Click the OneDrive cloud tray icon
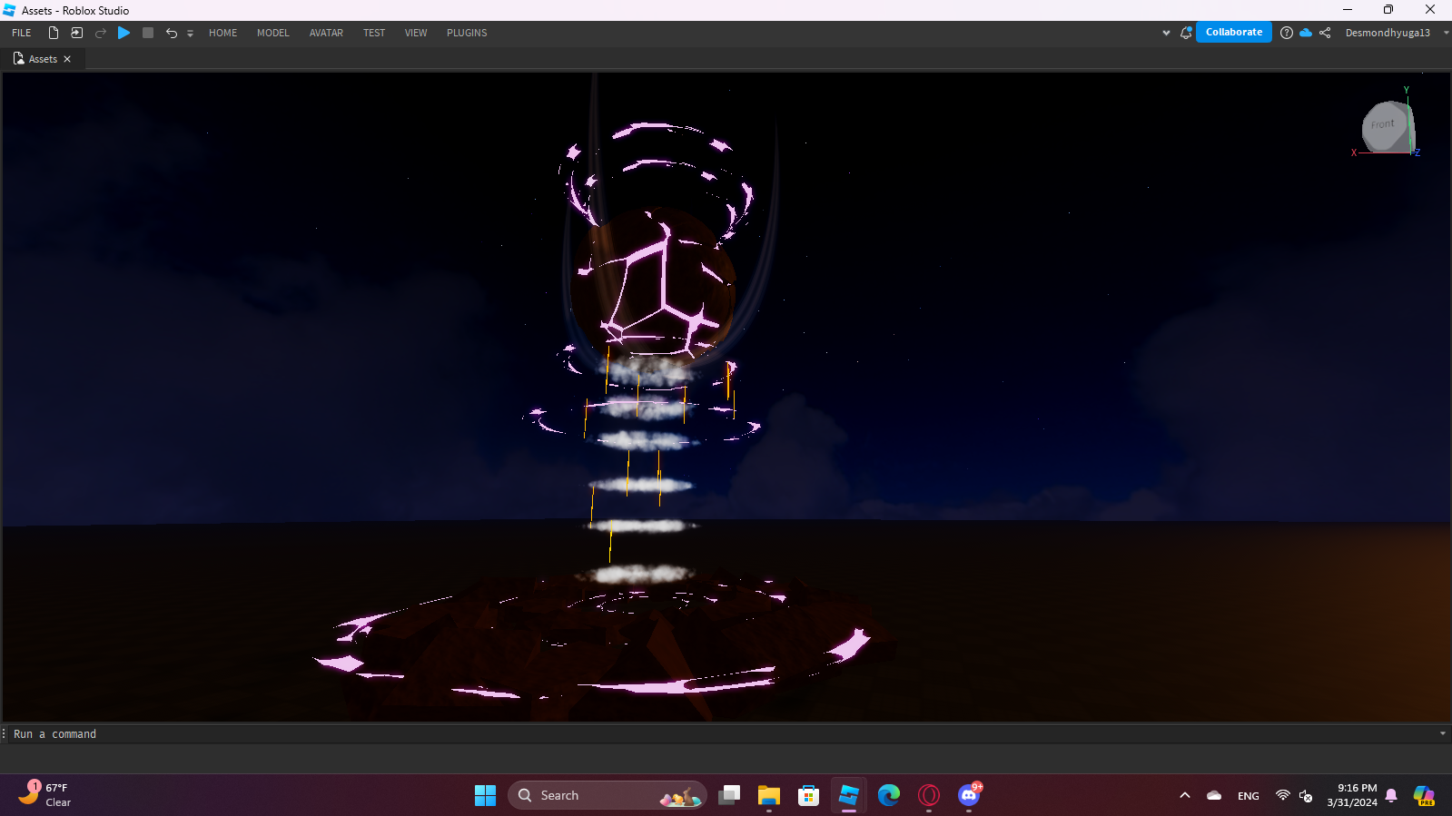The height and width of the screenshot is (816, 1452). (x=1214, y=795)
